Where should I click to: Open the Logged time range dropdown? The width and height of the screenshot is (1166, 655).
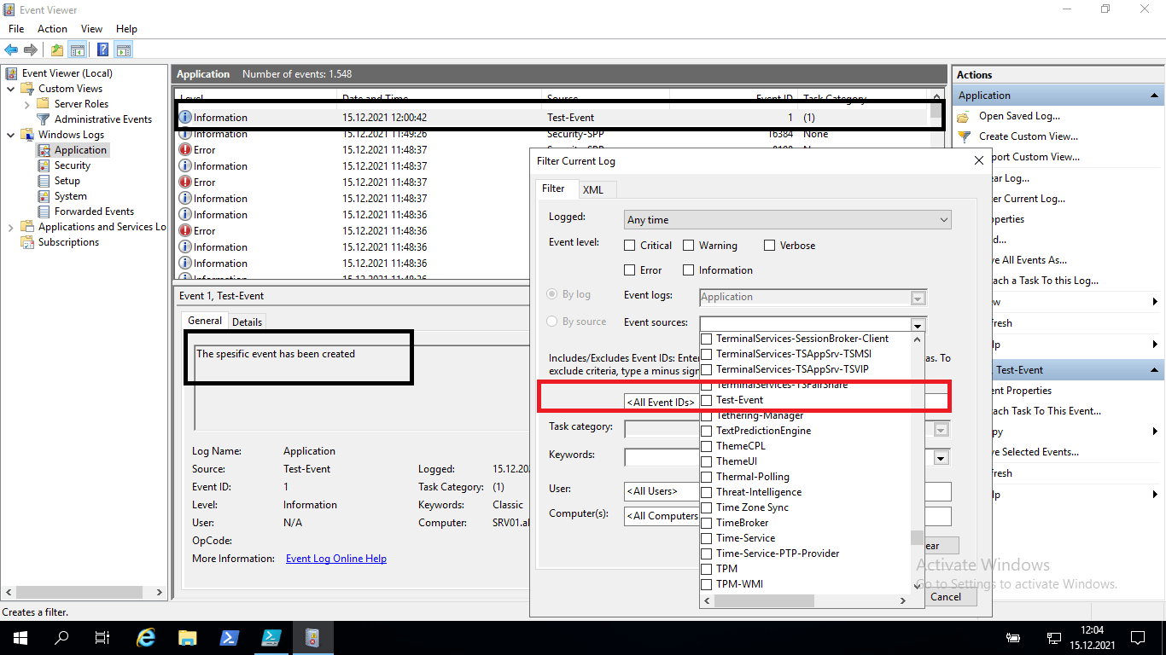click(787, 220)
